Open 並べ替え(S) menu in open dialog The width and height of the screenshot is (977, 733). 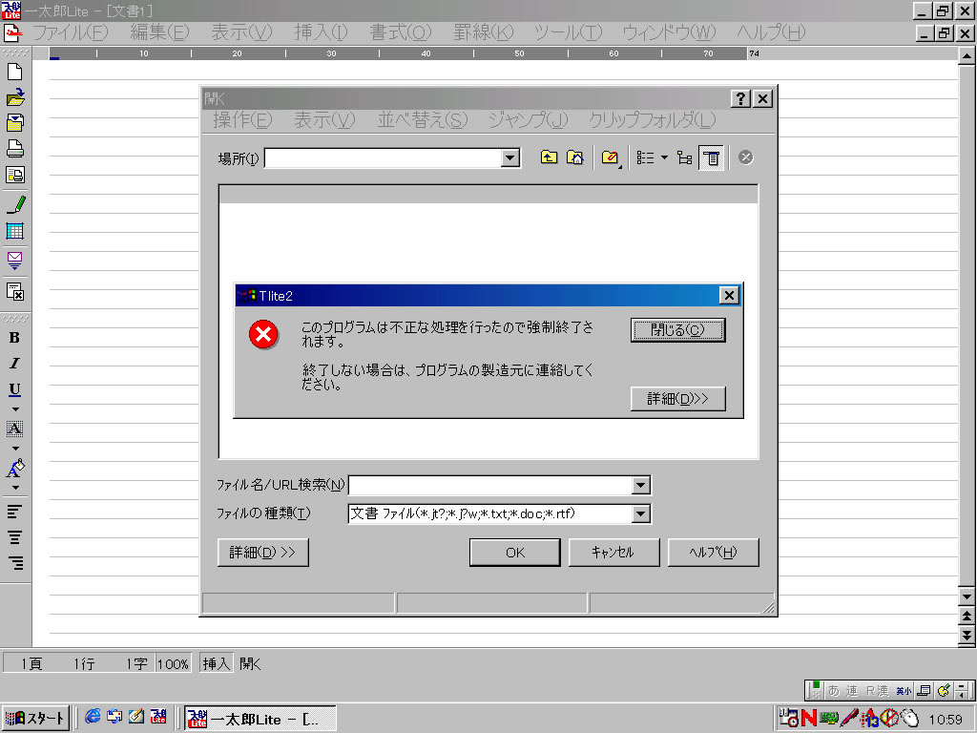pyautogui.click(x=423, y=119)
